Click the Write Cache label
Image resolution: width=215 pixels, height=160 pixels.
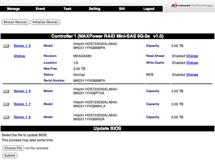(155, 63)
